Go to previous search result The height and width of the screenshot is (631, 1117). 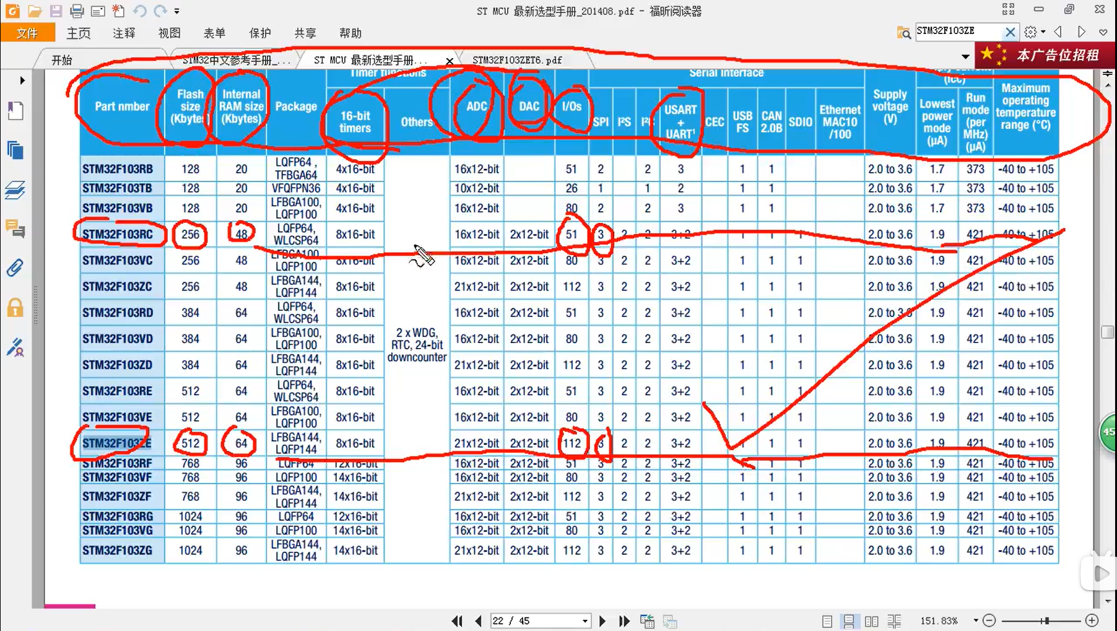click(1058, 32)
